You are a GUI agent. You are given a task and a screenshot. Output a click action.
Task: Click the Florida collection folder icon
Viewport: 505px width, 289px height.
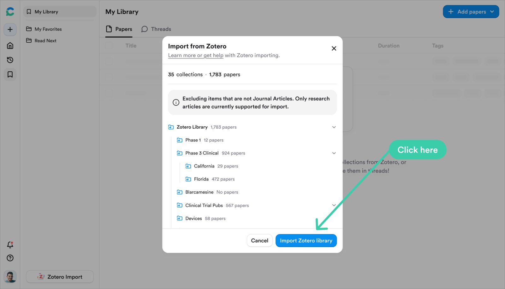click(188, 179)
